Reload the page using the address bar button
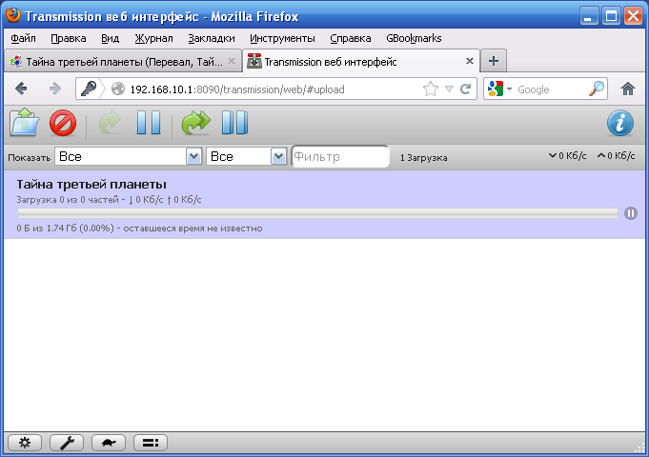This screenshot has width=649, height=457. click(466, 89)
